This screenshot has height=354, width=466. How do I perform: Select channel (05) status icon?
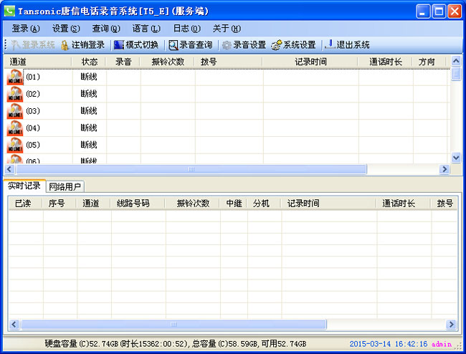click(x=15, y=145)
